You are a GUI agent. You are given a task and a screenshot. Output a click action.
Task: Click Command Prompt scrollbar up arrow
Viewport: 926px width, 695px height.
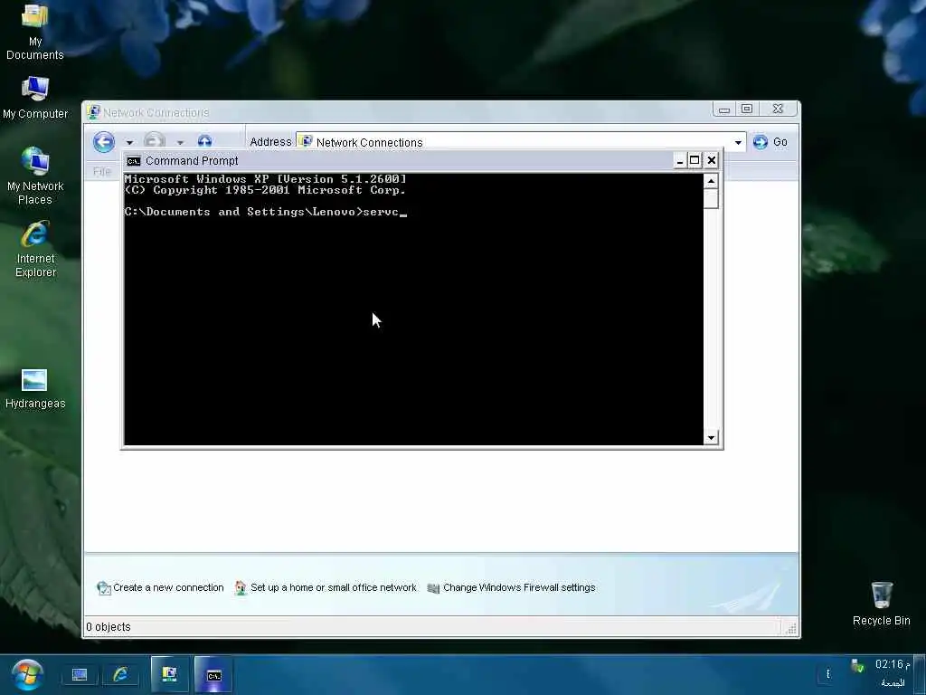711,181
